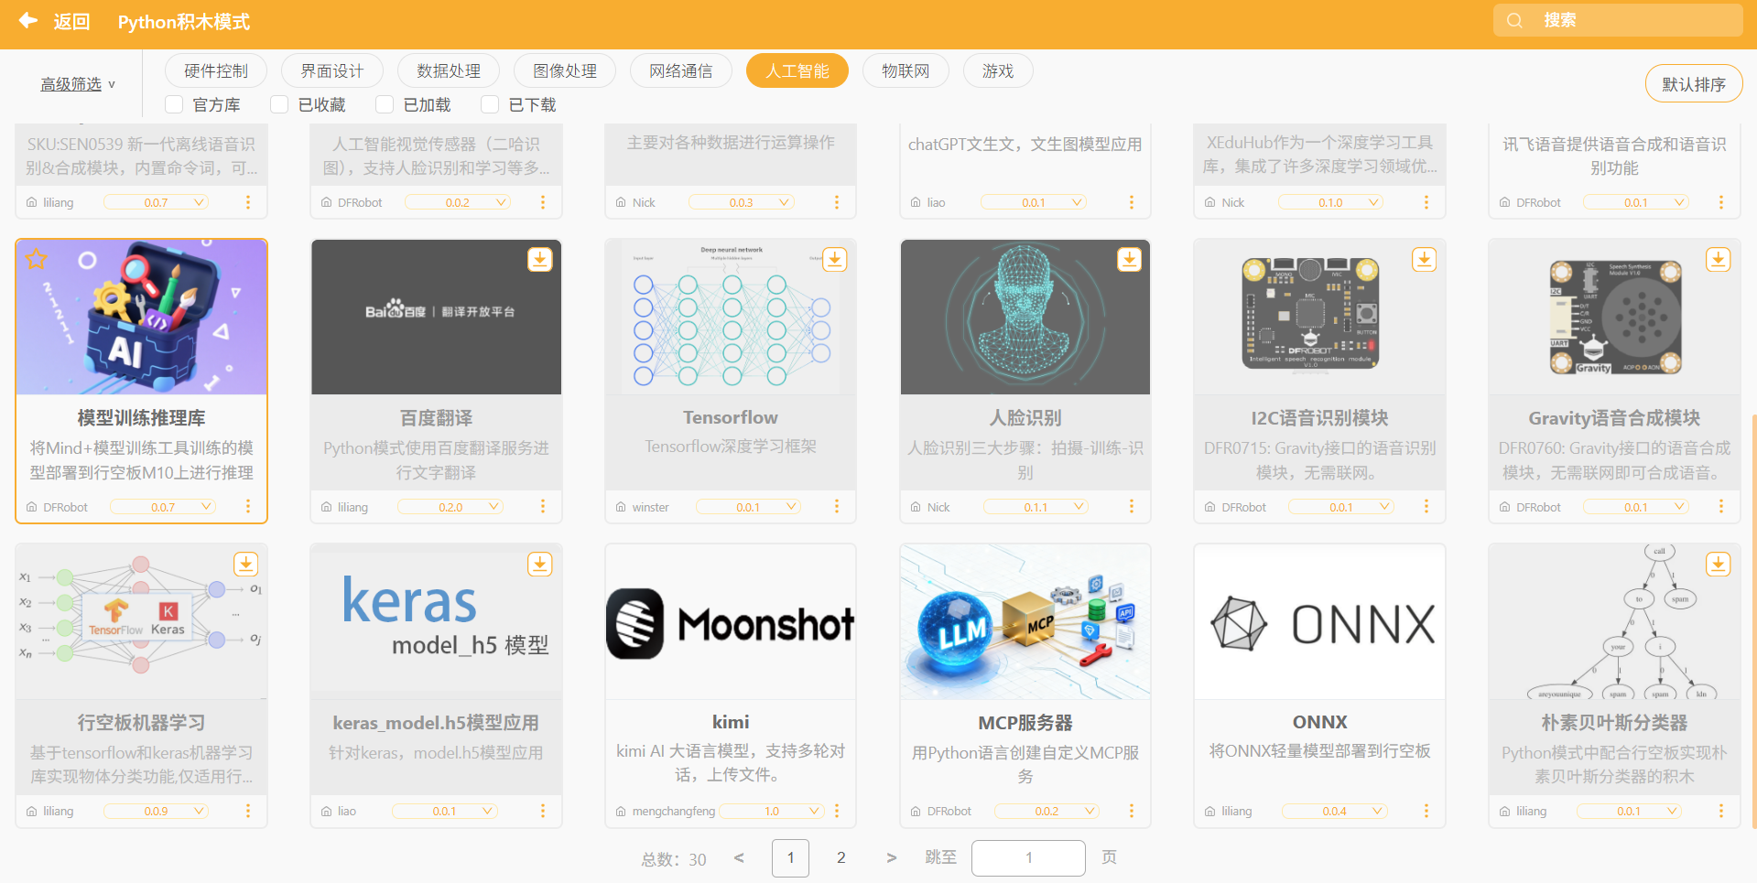The height and width of the screenshot is (883, 1757).
Task: Expand the 高级筛选 filter options
Action: (x=78, y=84)
